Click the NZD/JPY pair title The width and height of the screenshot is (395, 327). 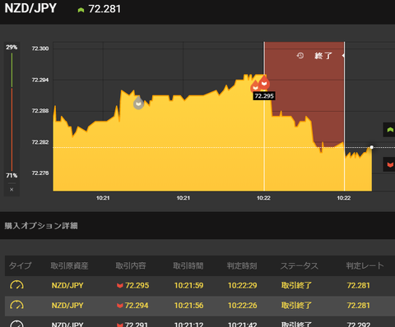pyautogui.click(x=30, y=8)
